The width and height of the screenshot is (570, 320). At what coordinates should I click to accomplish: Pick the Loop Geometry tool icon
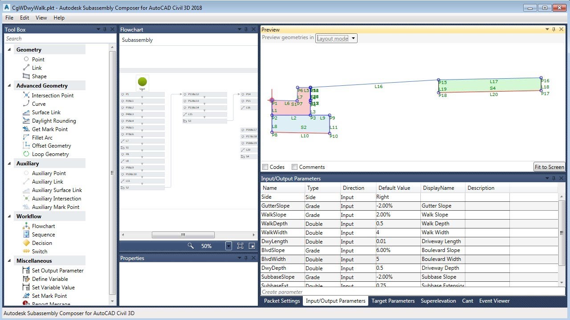coord(26,154)
